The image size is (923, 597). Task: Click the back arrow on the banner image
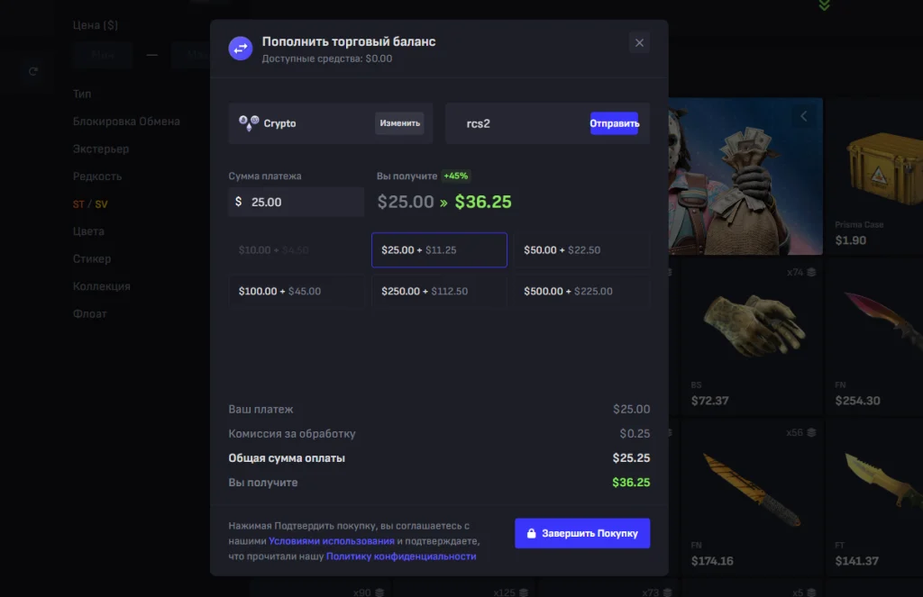(803, 116)
